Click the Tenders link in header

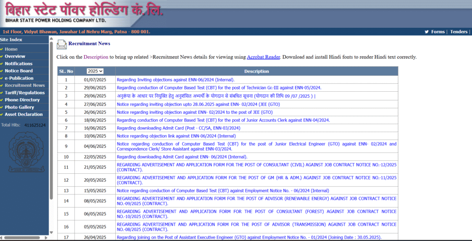[459, 32]
